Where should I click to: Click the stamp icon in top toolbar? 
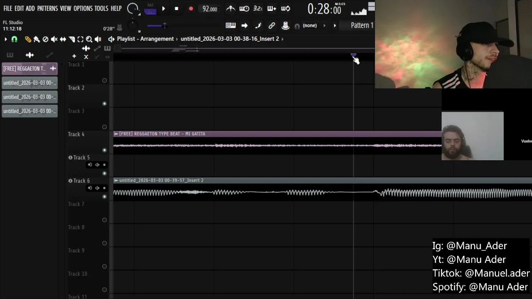point(285,26)
